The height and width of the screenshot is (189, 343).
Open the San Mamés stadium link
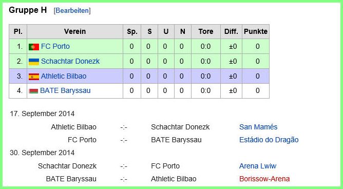pos(258,127)
